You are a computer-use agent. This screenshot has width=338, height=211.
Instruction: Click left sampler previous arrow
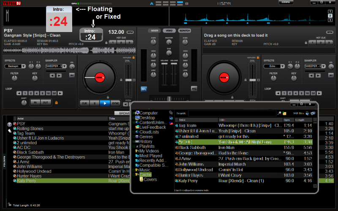pyautogui.click(x=52, y=76)
